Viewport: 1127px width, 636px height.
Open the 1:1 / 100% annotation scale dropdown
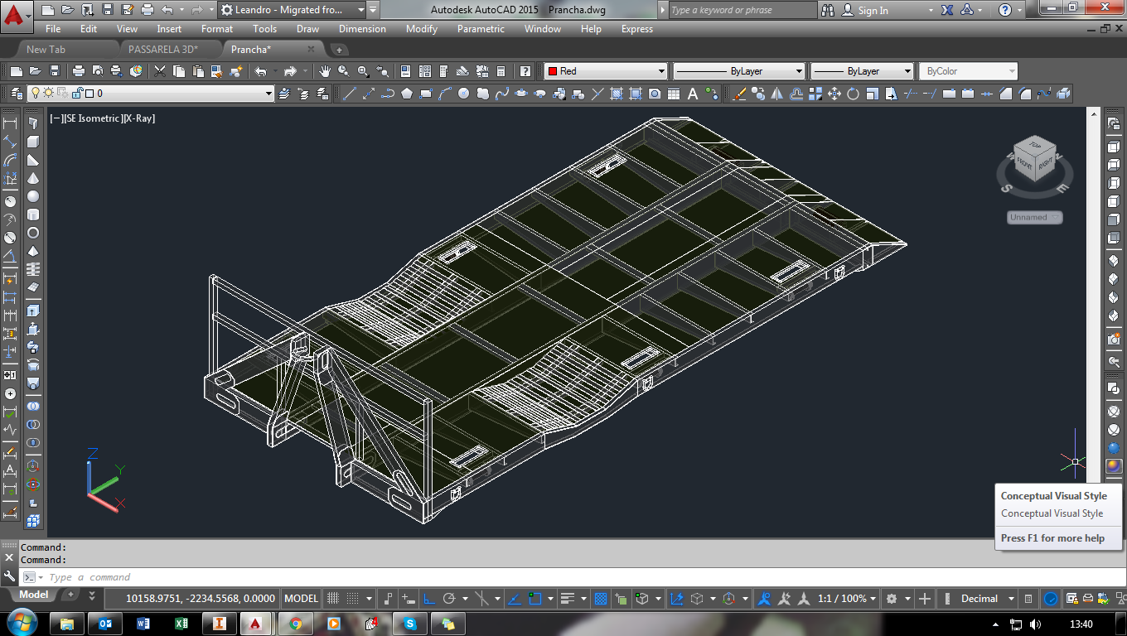pos(848,598)
